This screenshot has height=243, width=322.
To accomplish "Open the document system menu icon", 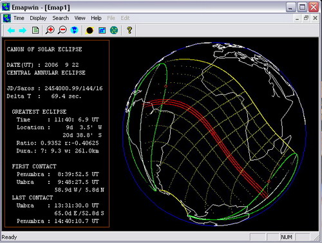I will tap(7, 18).
